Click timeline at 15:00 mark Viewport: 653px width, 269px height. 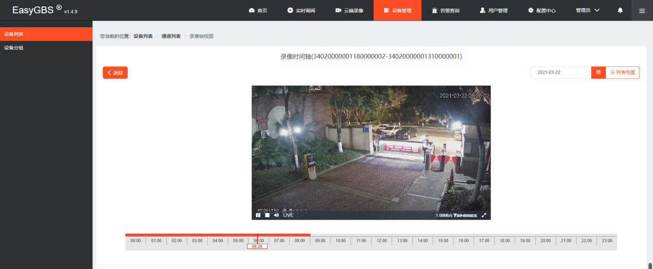(x=443, y=240)
